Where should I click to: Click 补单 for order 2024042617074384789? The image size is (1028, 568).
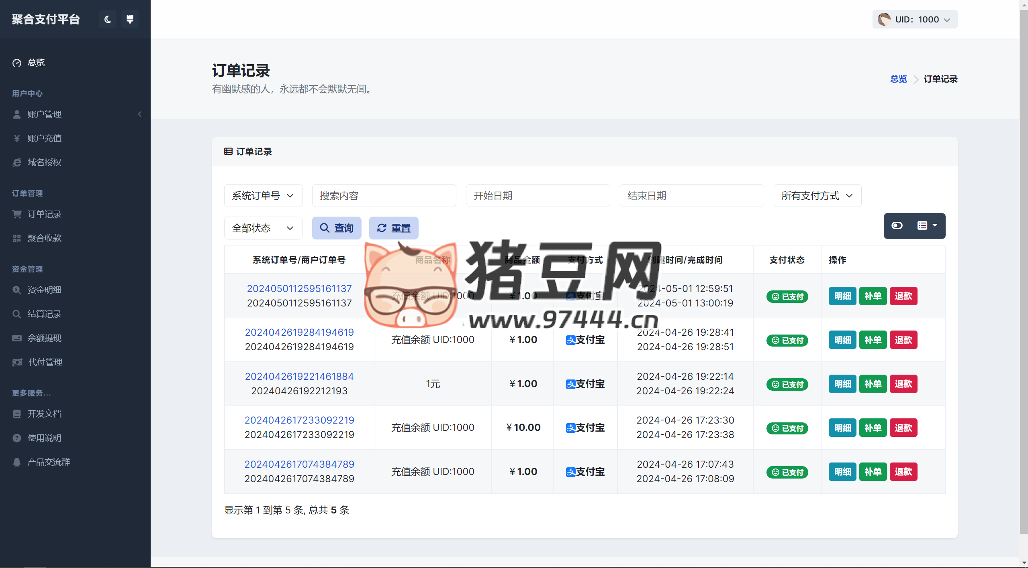click(873, 472)
